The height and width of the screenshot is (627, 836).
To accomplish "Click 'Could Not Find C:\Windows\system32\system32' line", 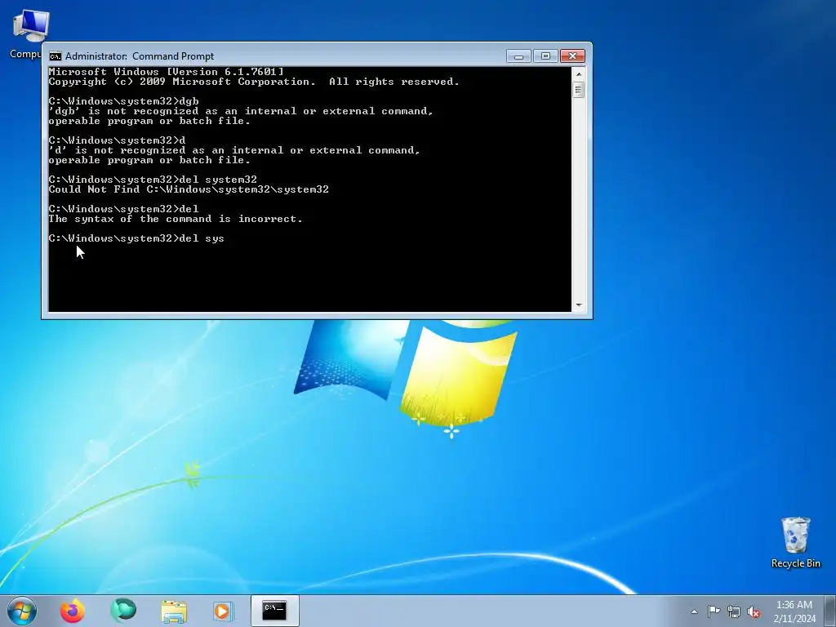I will tap(189, 189).
